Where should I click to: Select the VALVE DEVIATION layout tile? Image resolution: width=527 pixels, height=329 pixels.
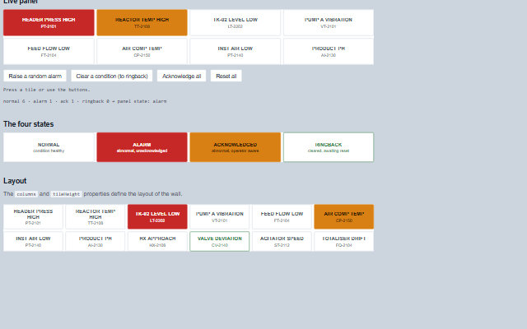220,241
